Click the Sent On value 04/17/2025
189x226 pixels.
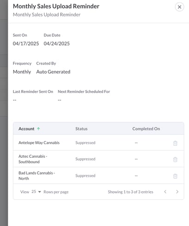point(26,44)
